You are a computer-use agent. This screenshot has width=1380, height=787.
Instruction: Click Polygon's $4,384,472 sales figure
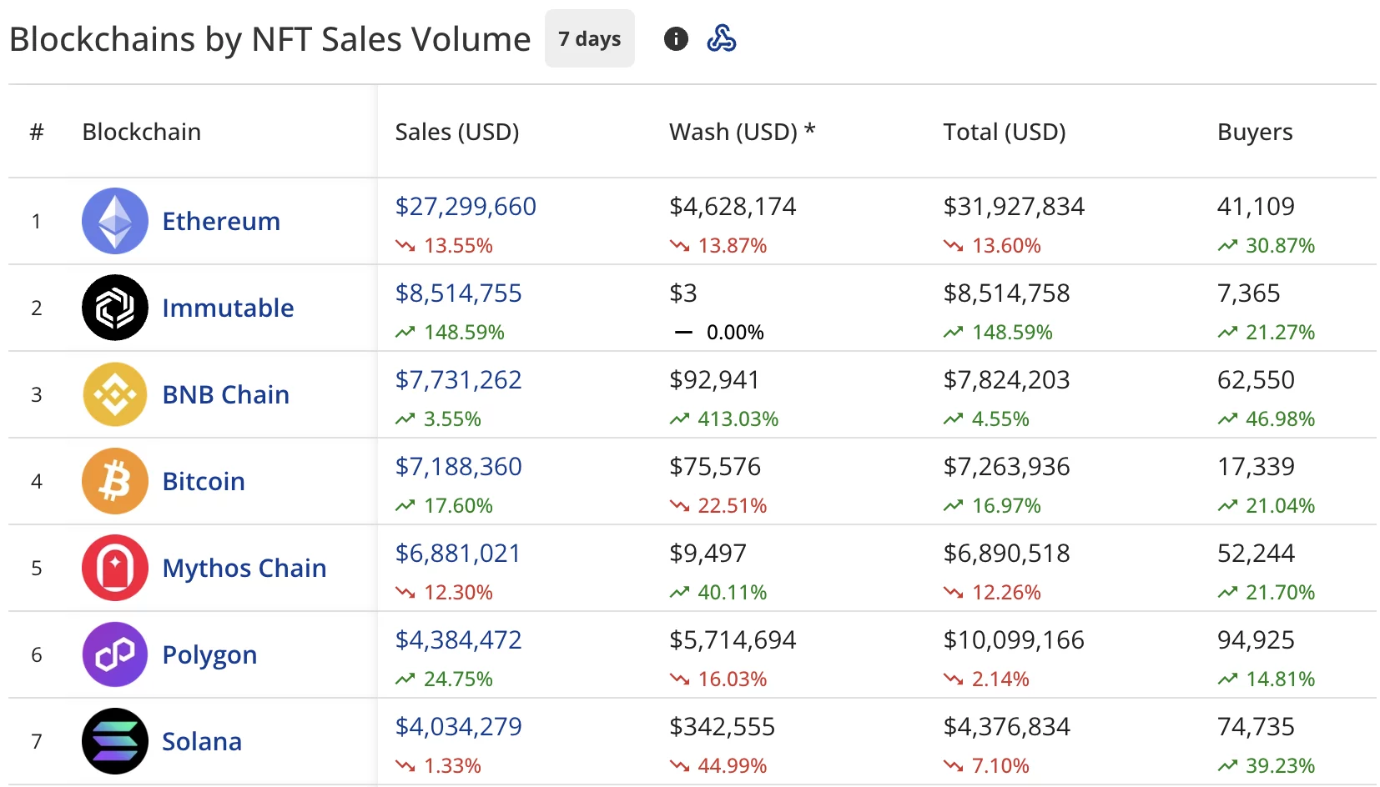pos(458,639)
